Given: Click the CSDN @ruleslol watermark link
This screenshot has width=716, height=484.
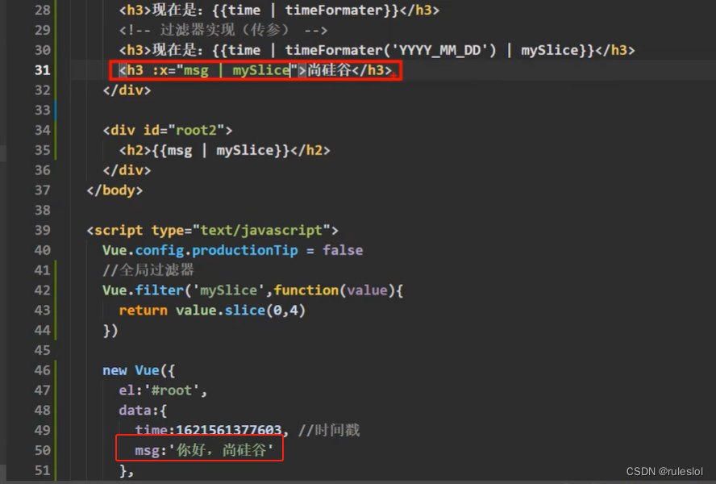Looking at the screenshot, I should (x=665, y=470).
